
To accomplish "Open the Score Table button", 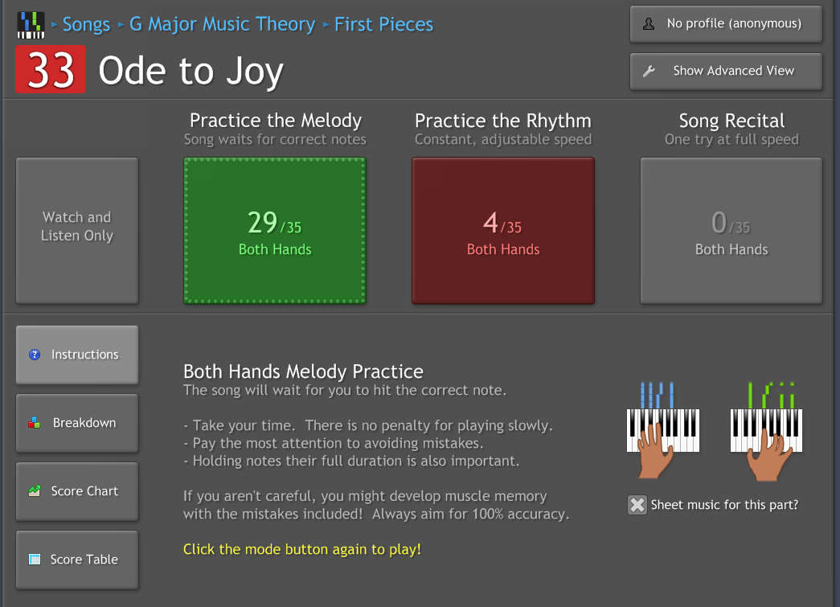I will 77,560.
